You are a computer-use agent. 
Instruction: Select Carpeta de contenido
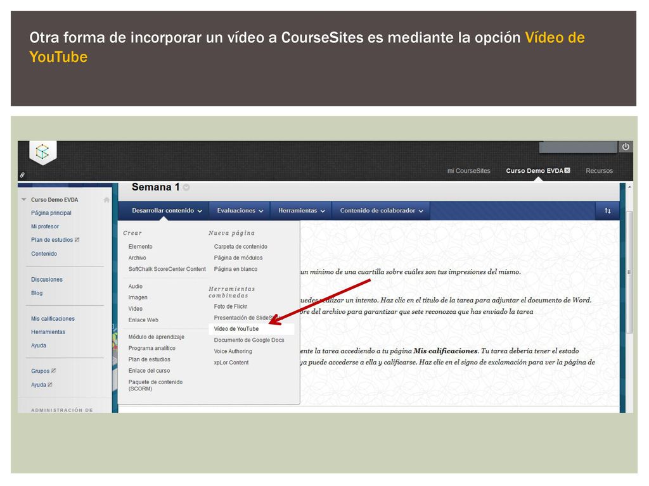click(x=240, y=246)
